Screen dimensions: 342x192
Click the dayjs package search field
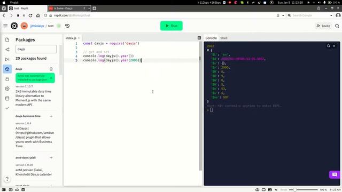[x=36, y=49]
